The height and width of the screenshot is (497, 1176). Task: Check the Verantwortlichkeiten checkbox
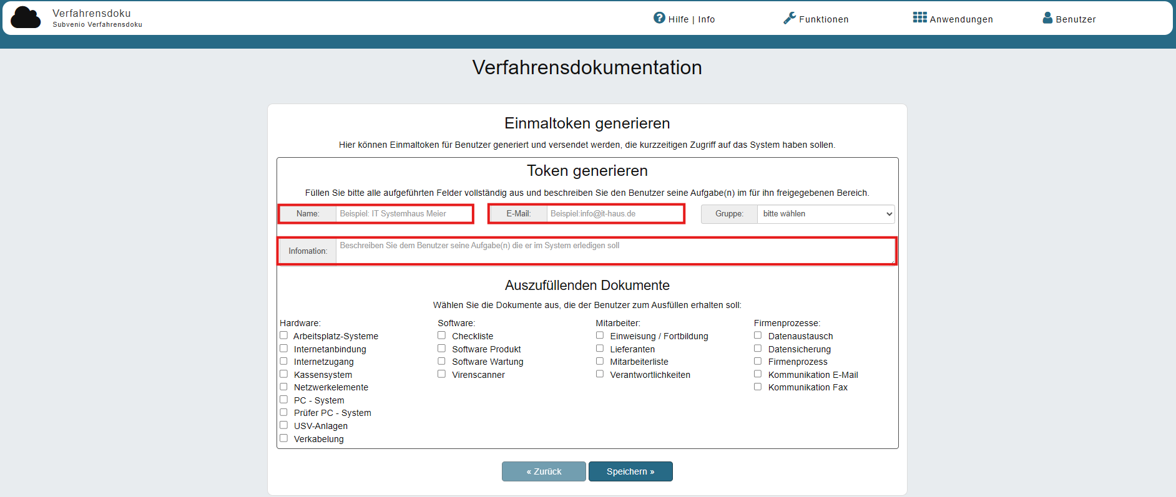click(600, 374)
